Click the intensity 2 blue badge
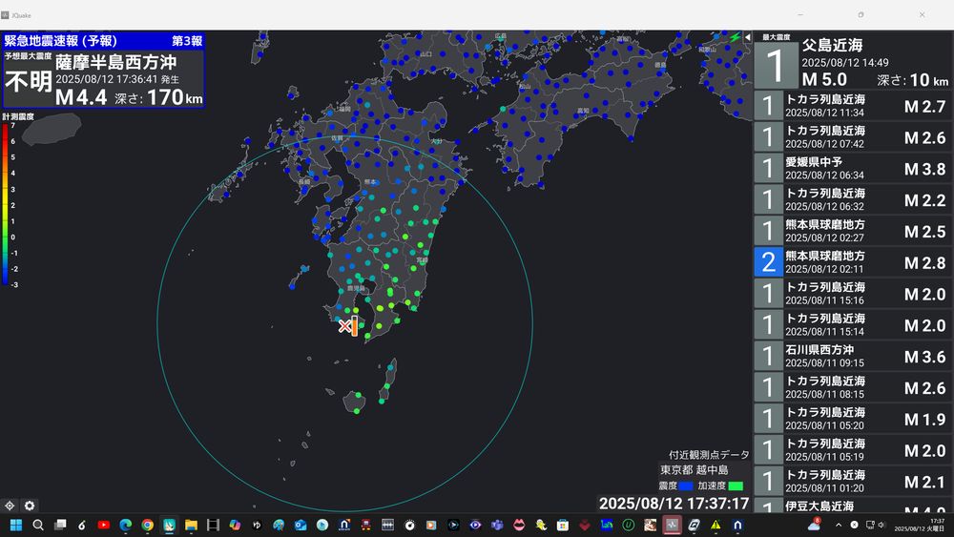The width and height of the screenshot is (954, 537). pyautogui.click(x=768, y=262)
